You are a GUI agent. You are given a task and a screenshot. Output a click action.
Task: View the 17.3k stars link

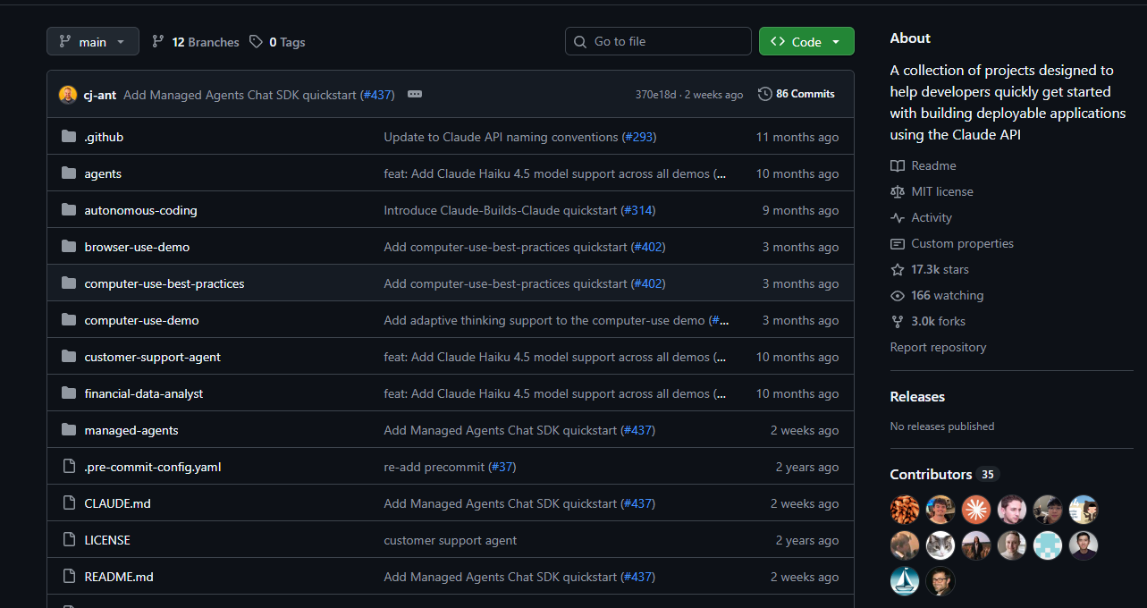pos(940,269)
